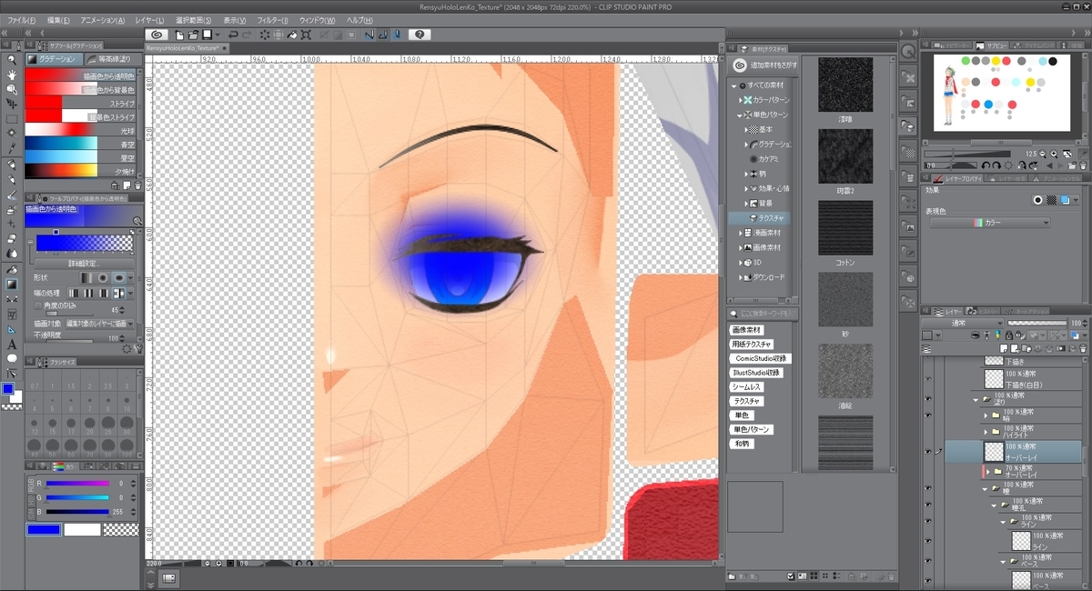This screenshot has height=591, width=1092.
Task: Select the Text (A) tool
Action: tap(12, 345)
